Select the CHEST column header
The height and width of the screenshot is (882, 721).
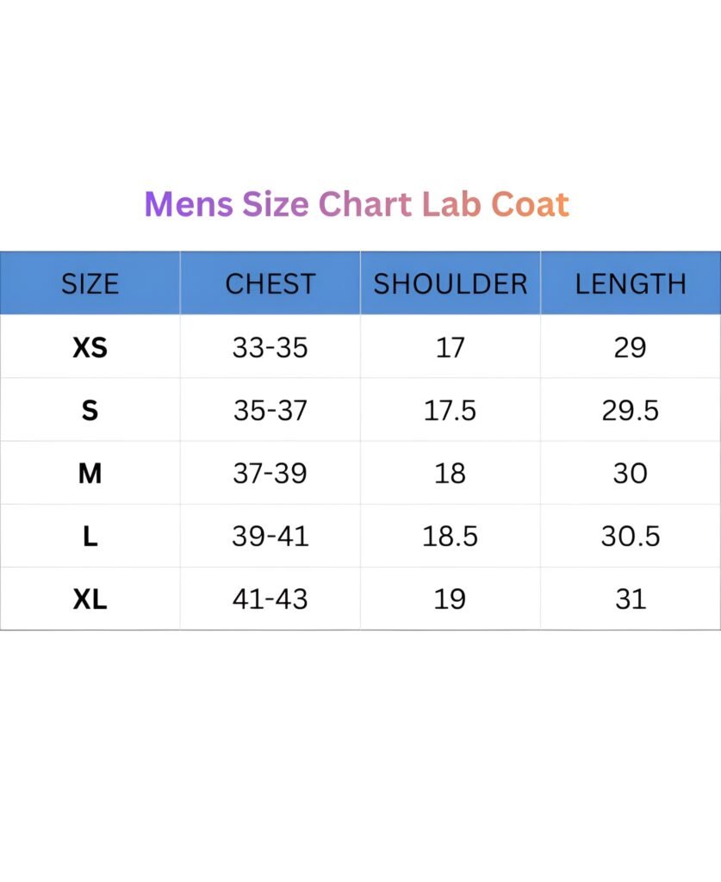[x=270, y=283]
